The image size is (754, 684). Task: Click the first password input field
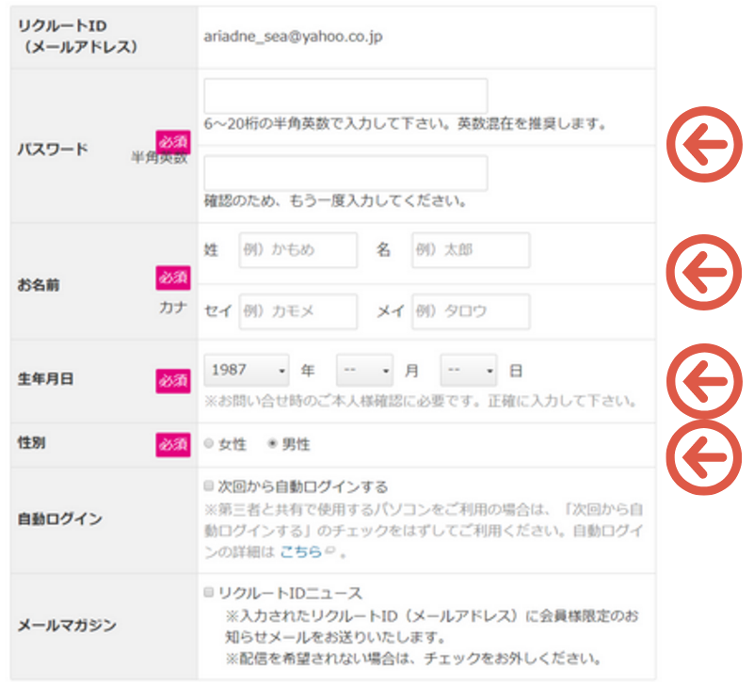(x=348, y=95)
